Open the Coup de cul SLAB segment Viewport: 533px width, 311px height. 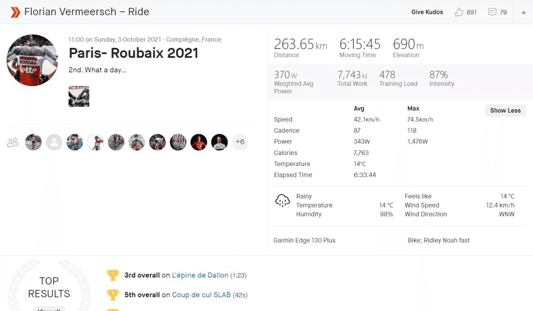[x=201, y=295]
